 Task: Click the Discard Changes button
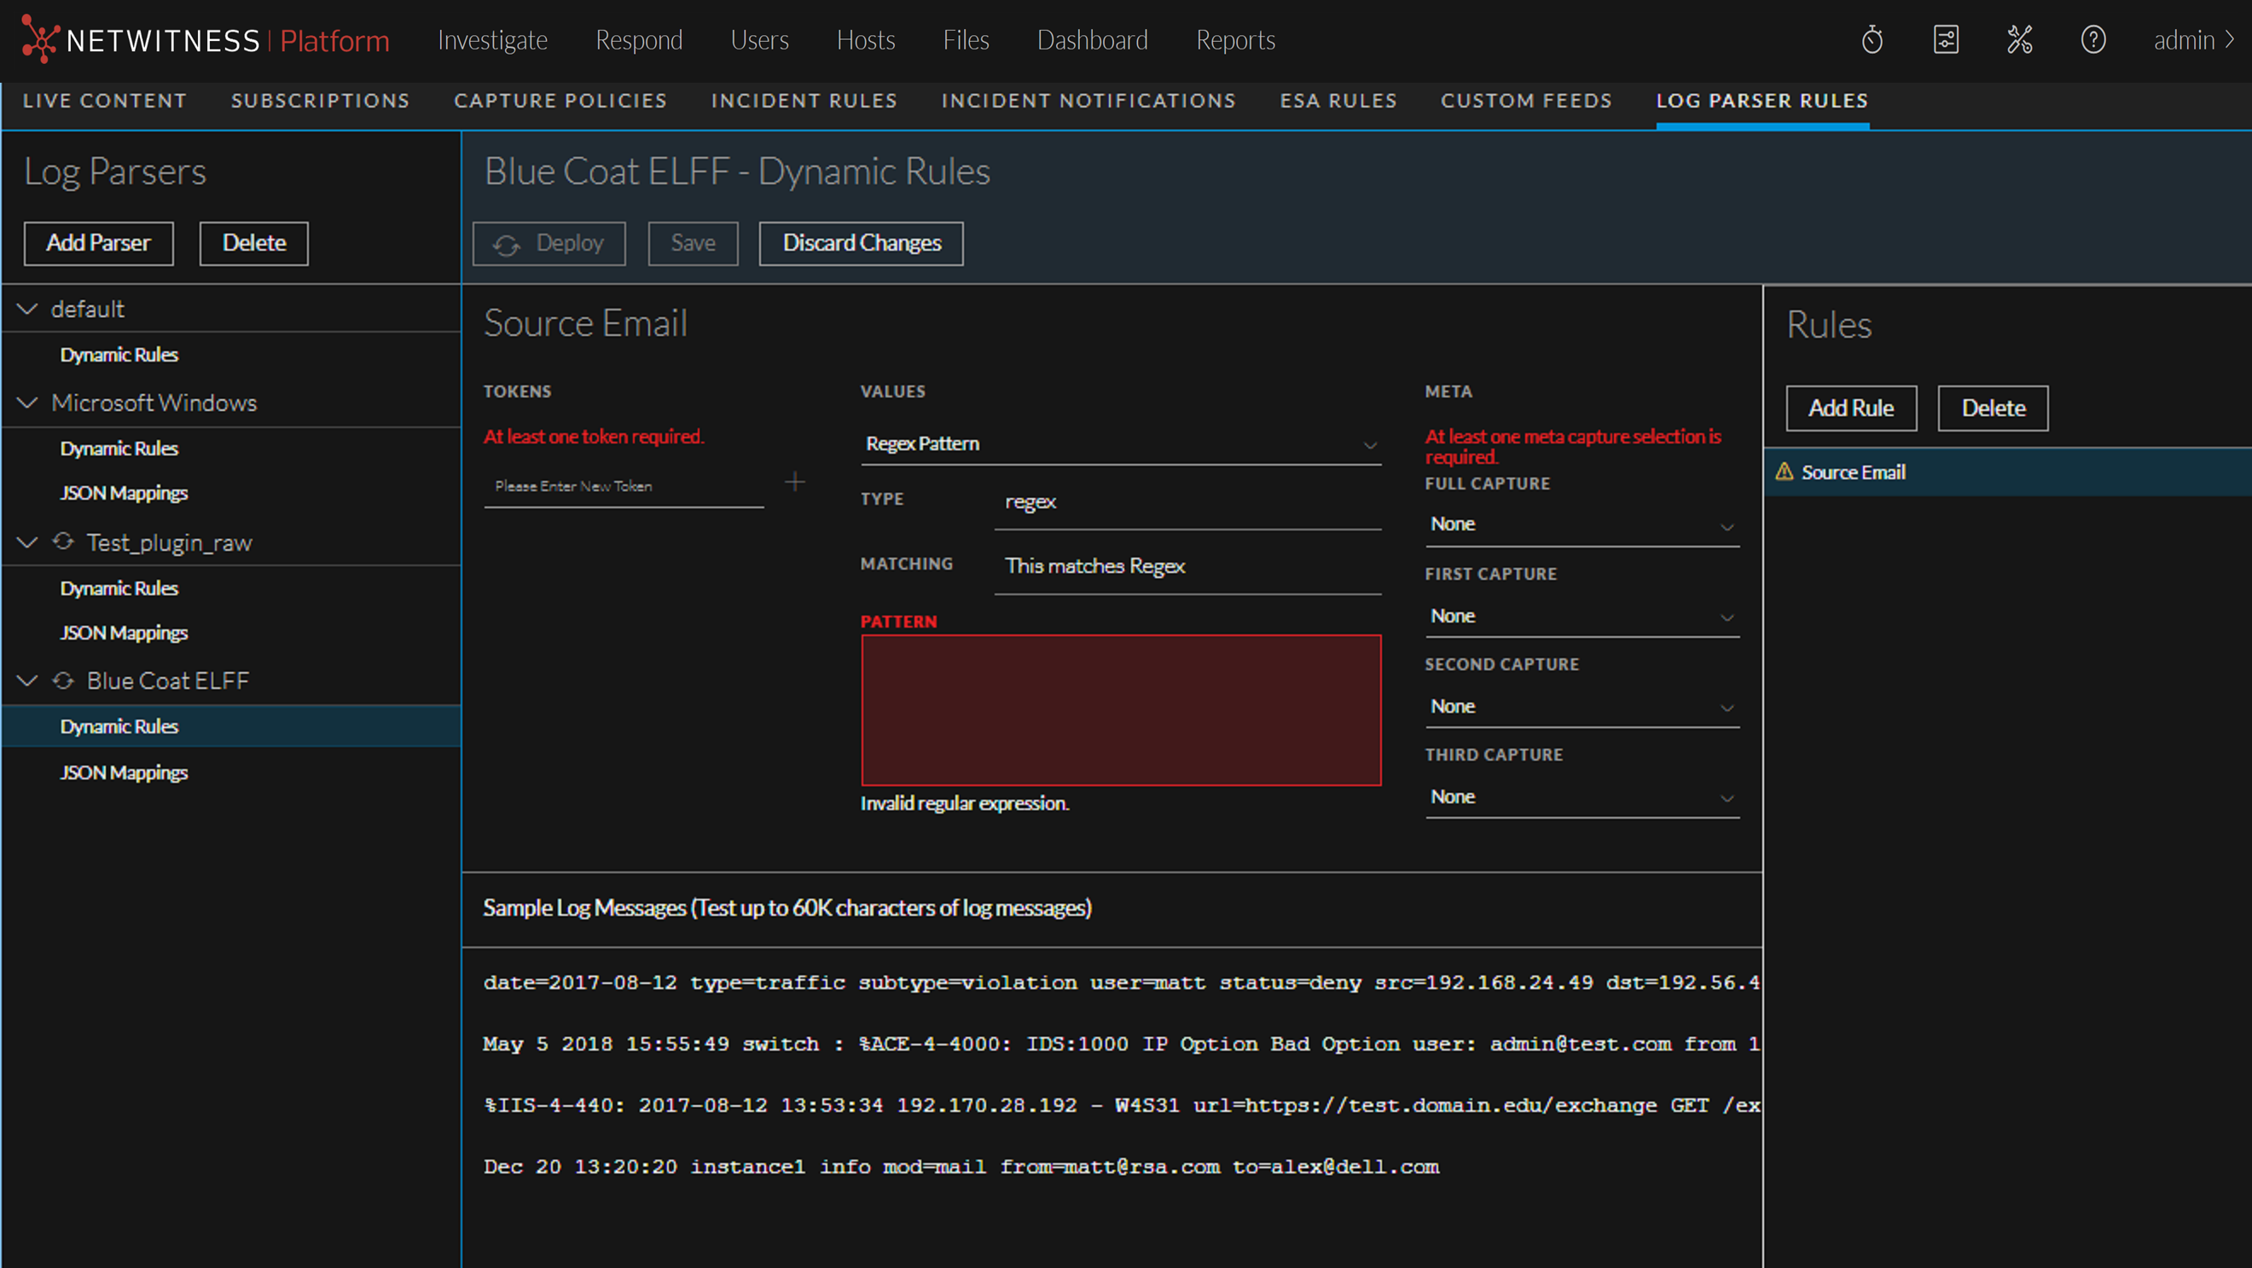click(x=861, y=243)
